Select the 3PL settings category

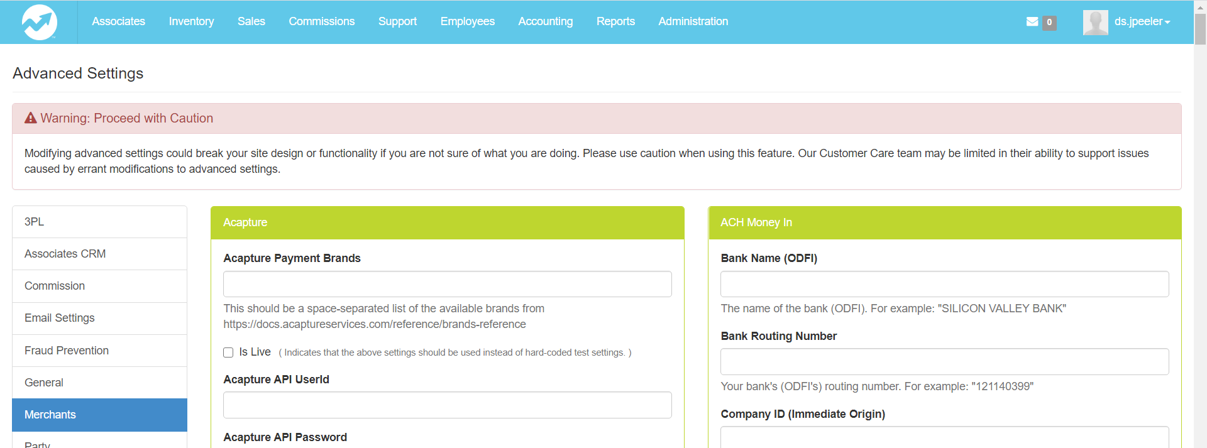point(99,222)
